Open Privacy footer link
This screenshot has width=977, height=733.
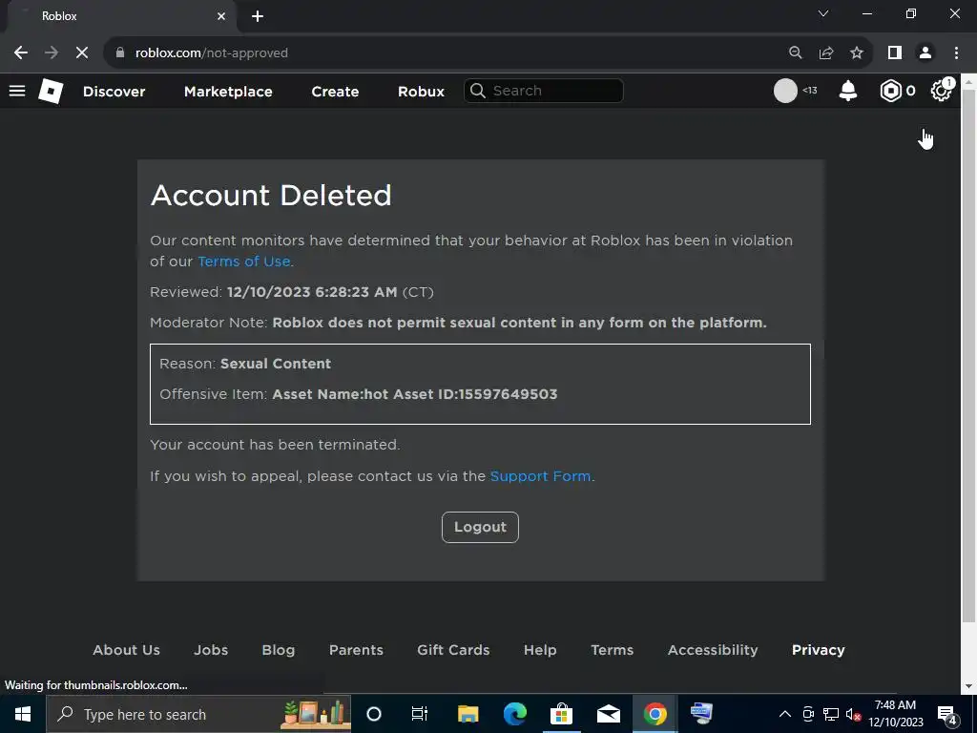point(818,649)
